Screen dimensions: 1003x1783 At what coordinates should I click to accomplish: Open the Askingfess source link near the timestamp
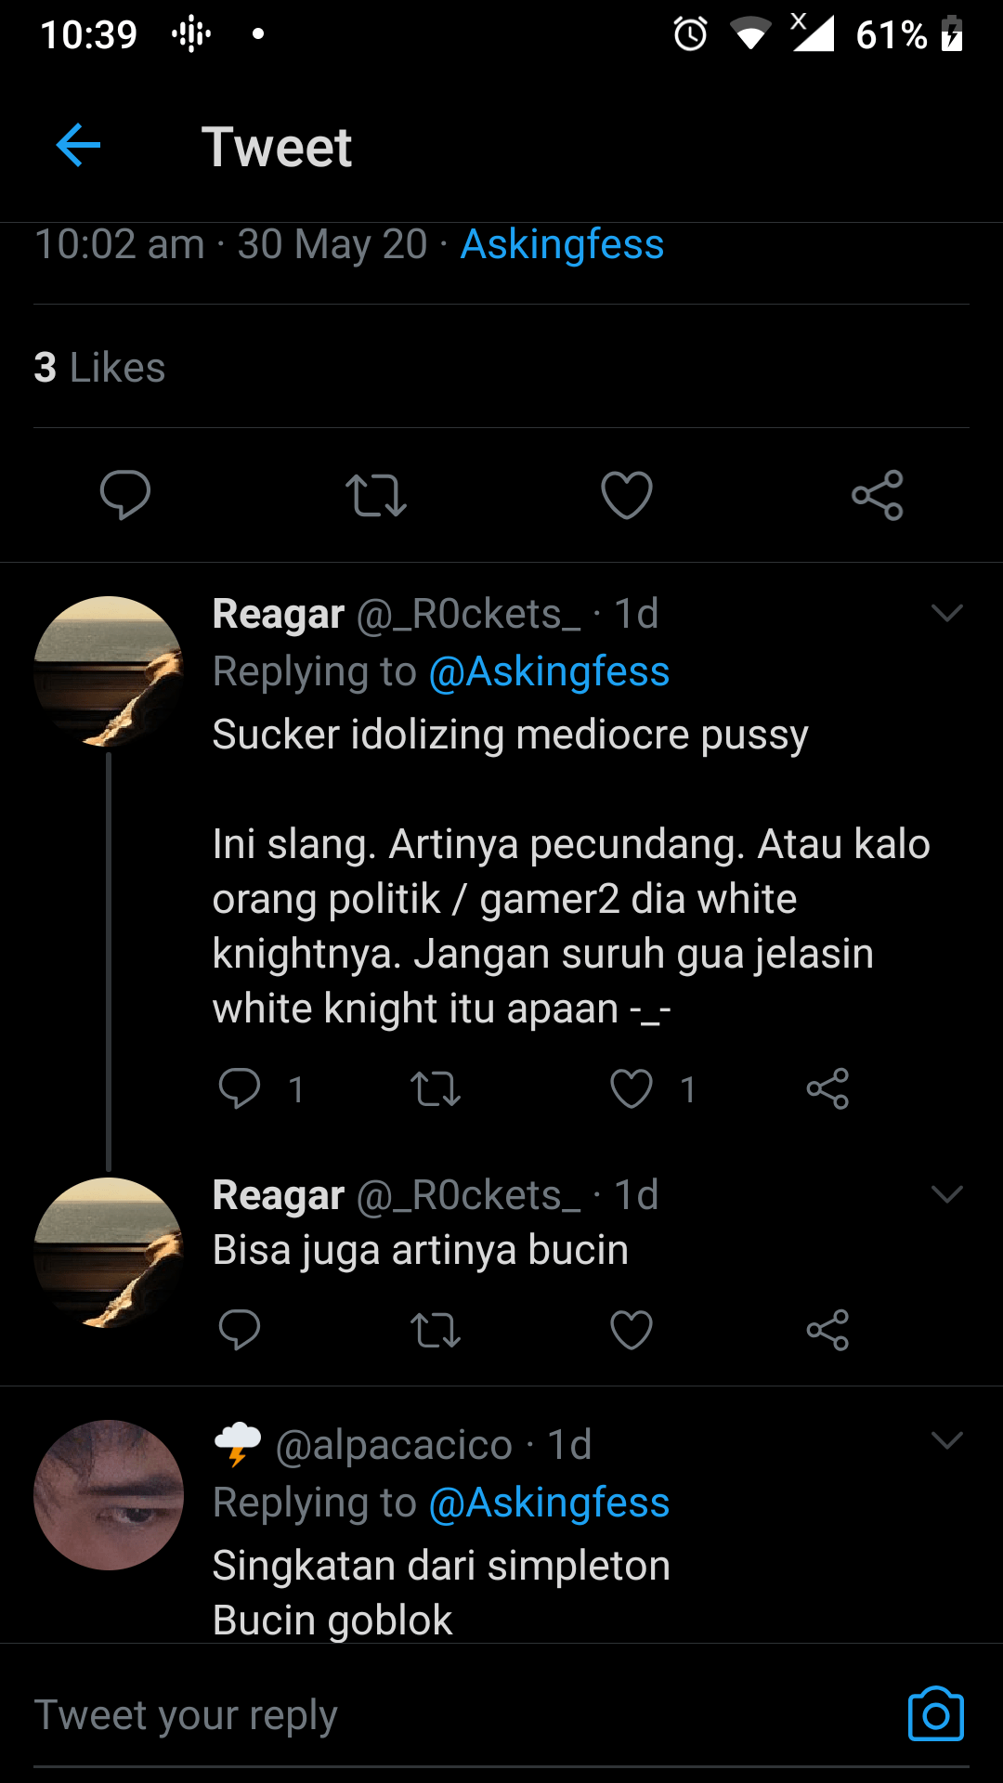[x=561, y=244]
